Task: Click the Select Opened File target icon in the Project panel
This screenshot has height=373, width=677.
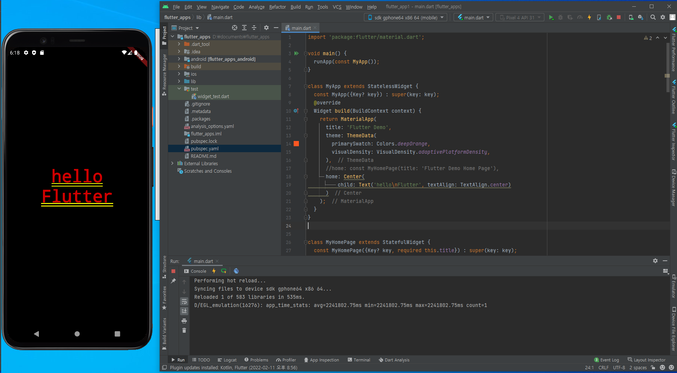Action: point(235,28)
